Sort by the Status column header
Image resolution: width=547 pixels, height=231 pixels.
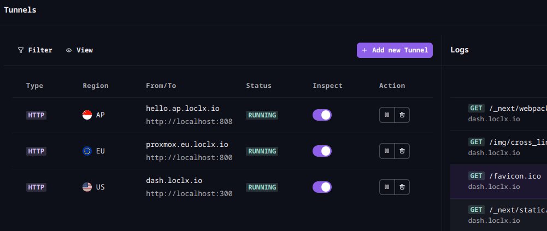(x=258, y=86)
